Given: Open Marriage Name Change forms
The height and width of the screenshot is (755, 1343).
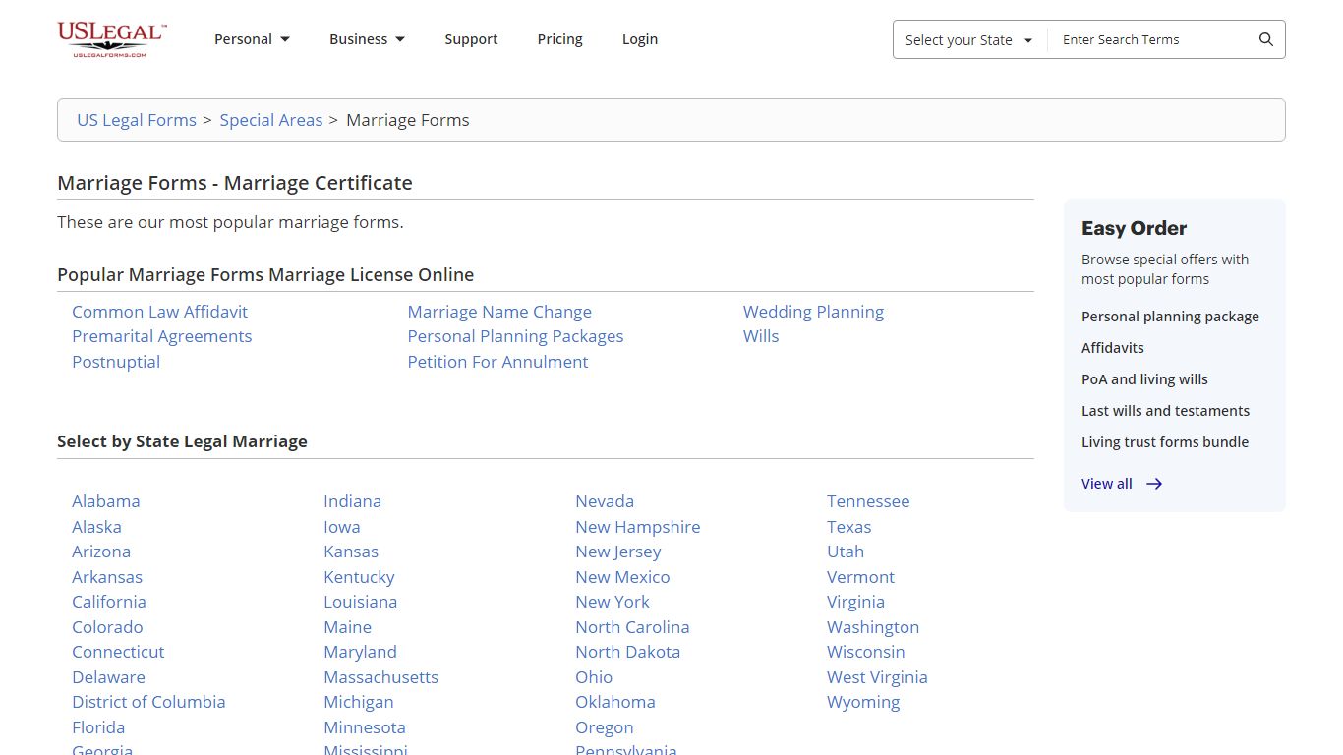Looking at the screenshot, I should click(x=499, y=312).
